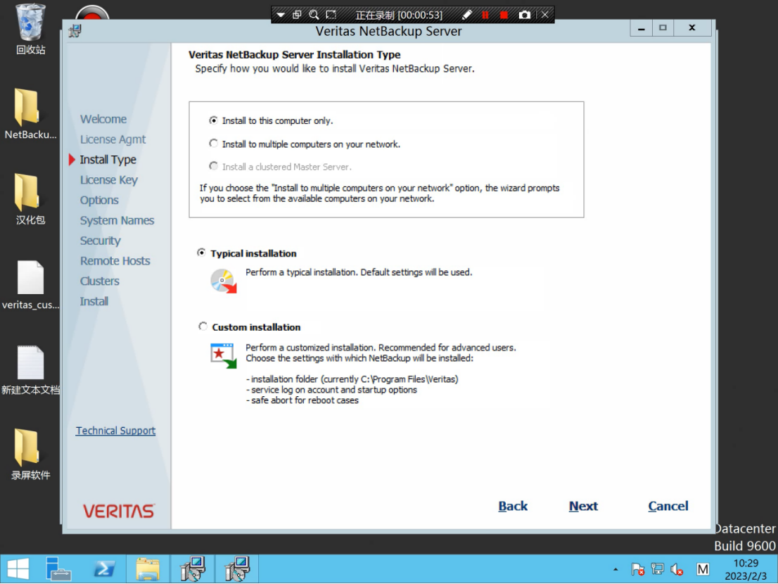Click the muted speaker tray icon

[677, 569]
